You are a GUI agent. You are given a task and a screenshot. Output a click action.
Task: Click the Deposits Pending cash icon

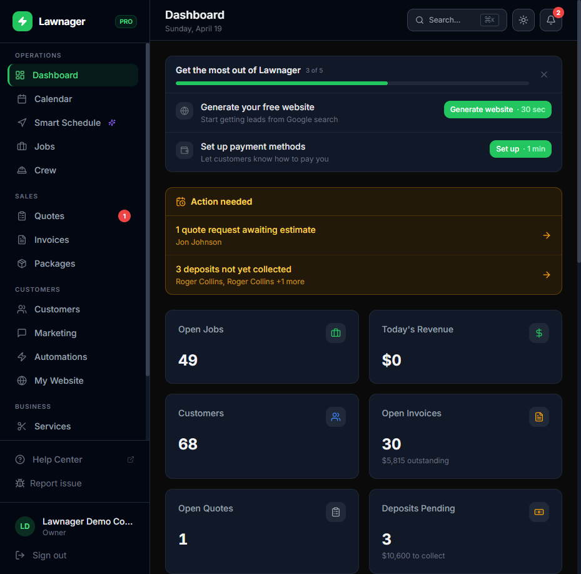(538, 512)
